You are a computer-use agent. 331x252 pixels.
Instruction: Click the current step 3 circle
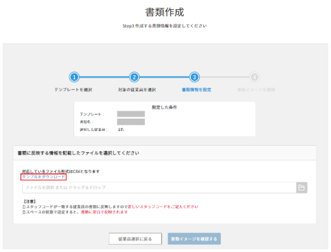[x=195, y=78]
